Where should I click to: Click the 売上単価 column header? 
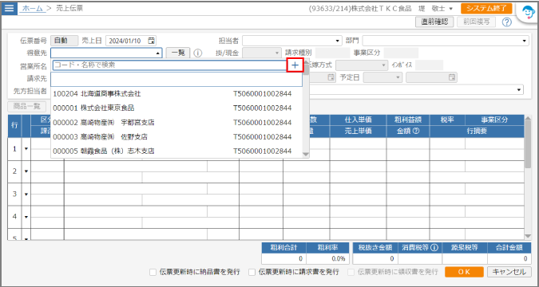click(358, 132)
